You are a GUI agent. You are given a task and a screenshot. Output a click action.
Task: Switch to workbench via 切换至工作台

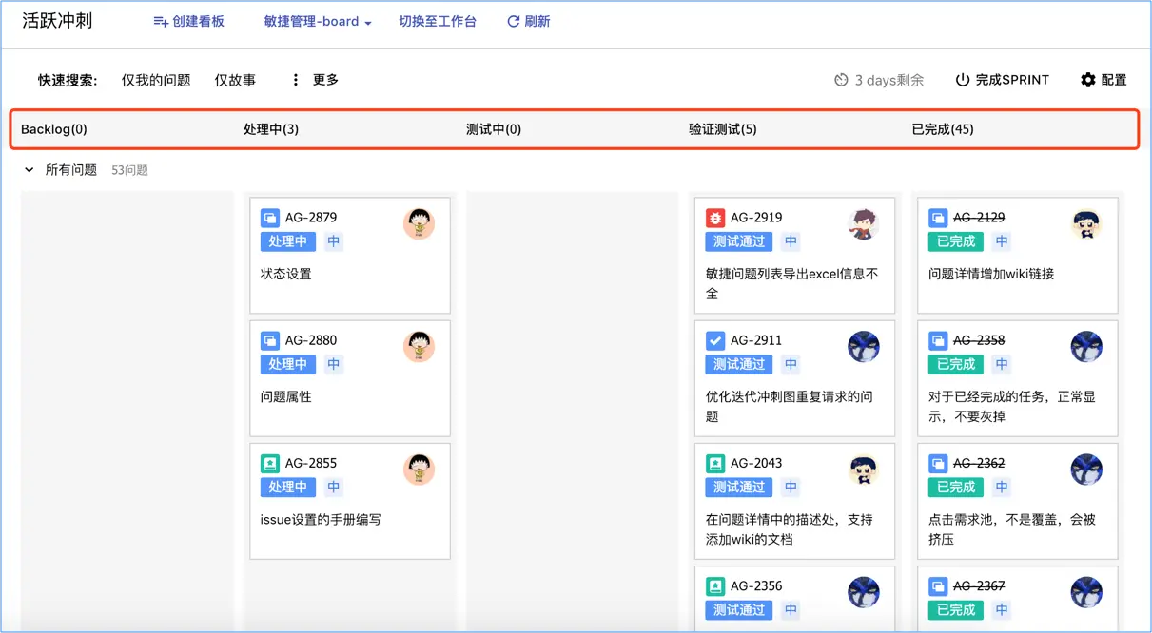click(x=438, y=21)
